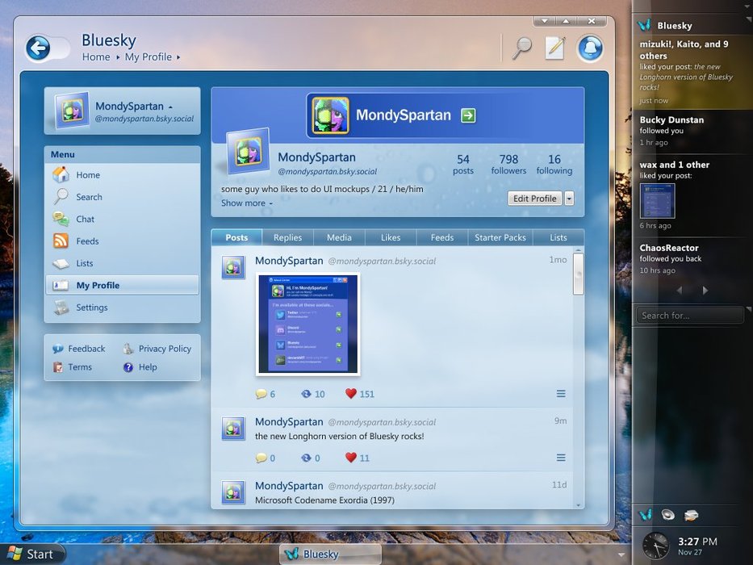Click the Home house icon in Menu
The image size is (753, 565).
click(61, 175)
